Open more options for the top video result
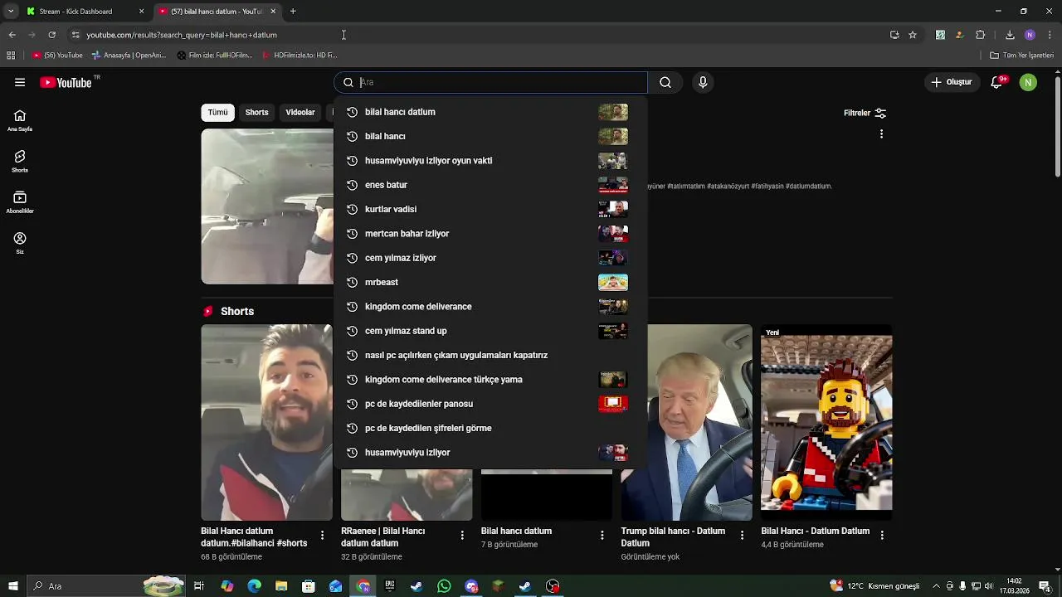The height and width of the screenshot is (597, 1062). [881, 133]
